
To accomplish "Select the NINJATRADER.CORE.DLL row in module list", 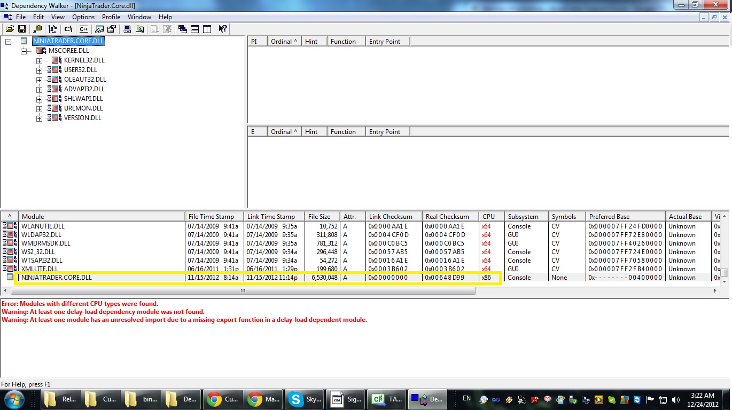I will click(x=361, y=278).
